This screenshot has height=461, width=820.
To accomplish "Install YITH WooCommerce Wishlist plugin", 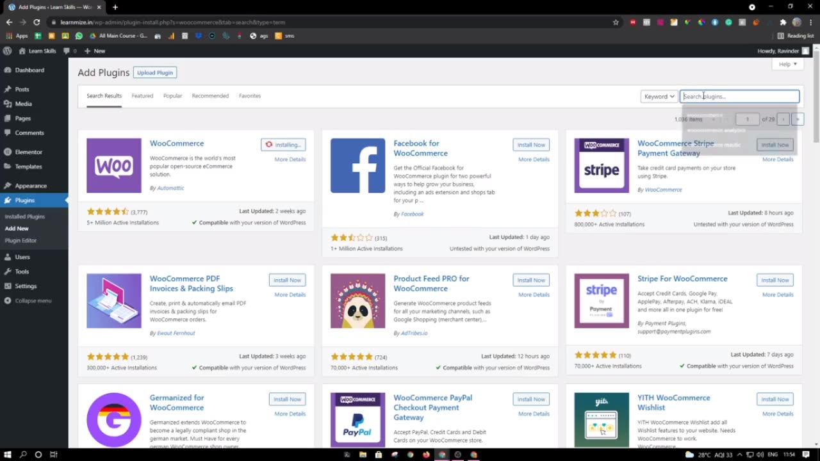I will pyautogui.click(x=775, y=399).
